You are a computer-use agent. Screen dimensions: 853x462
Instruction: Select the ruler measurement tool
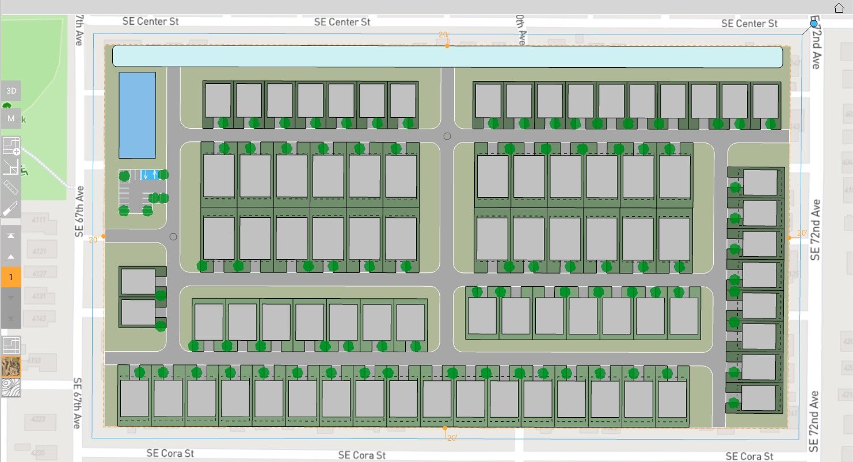pyautogui.click(x=10, y=188)
